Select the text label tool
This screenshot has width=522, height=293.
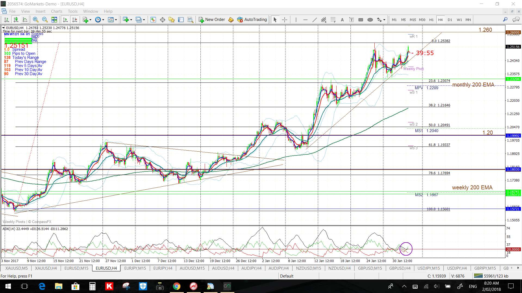(352, 20)
